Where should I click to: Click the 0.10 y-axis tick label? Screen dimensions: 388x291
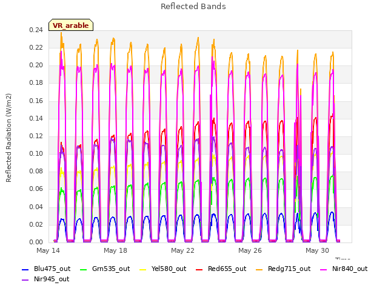36,154
